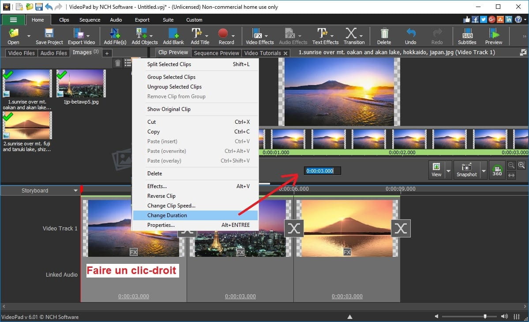
Task: Open FX on the first timeline clip
Action: click(134, 252)
